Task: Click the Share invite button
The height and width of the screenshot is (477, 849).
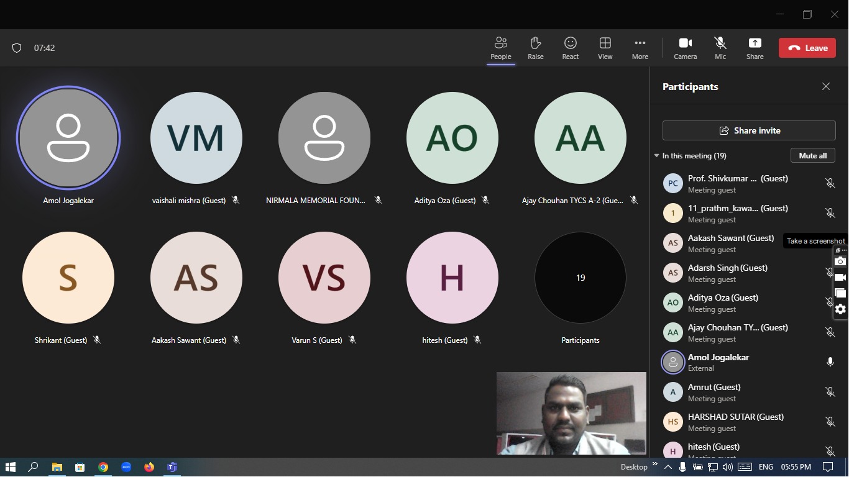Action: [749, 130]
